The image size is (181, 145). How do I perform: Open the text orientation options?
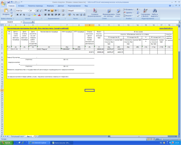click(x=56, y=10)
